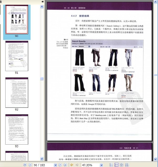
Task: Open page 92 thumbnail
Action: (17, 92)
